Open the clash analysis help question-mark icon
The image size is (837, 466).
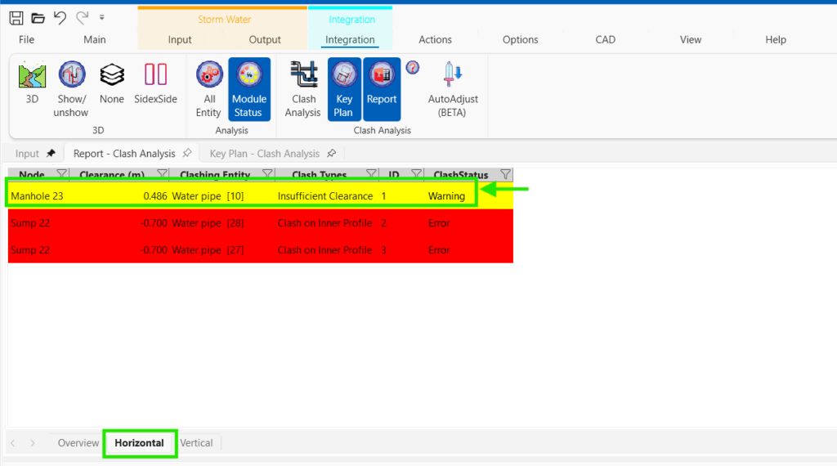[413, 68]
